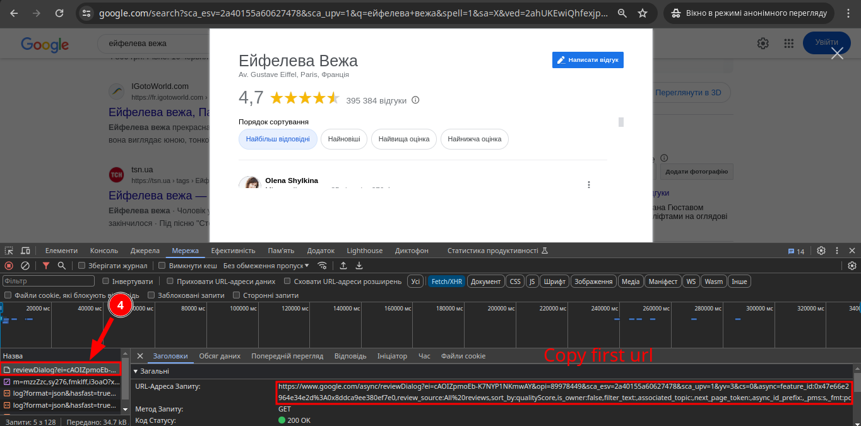Open Google settings gear icon

[763, 43]
